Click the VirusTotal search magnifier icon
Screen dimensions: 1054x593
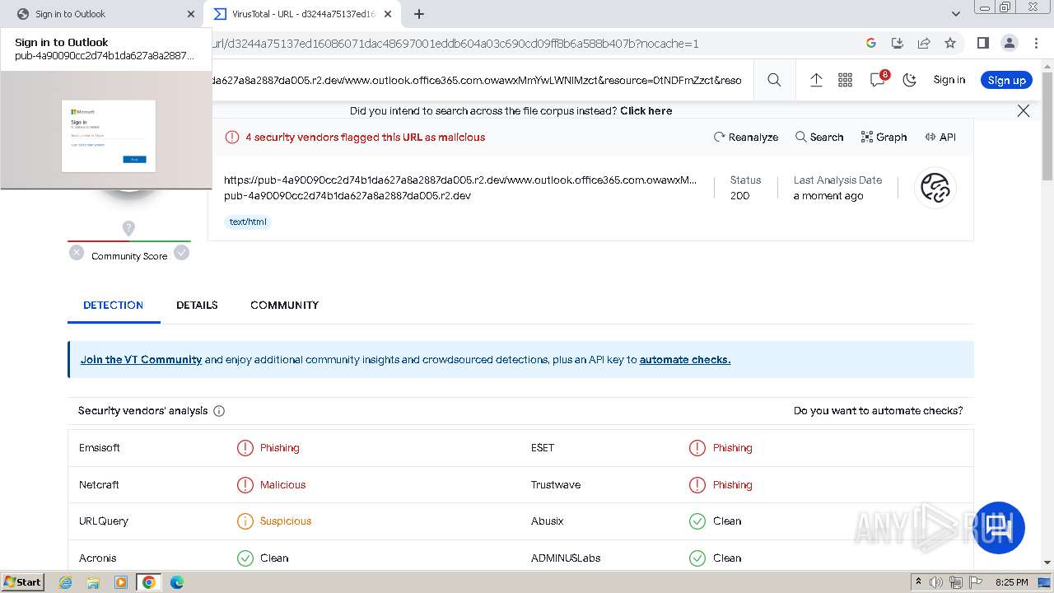point(774,80)
